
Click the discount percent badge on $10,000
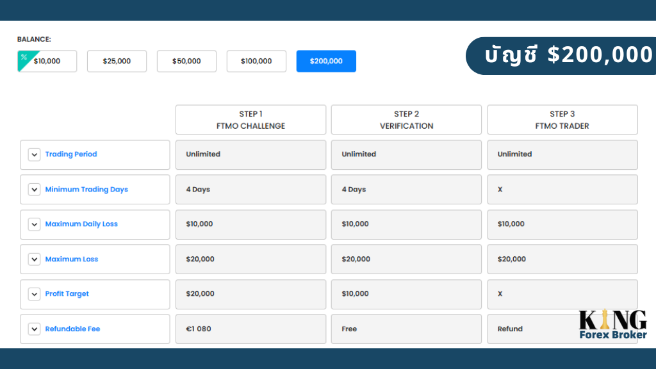click(x=24, y=57)
